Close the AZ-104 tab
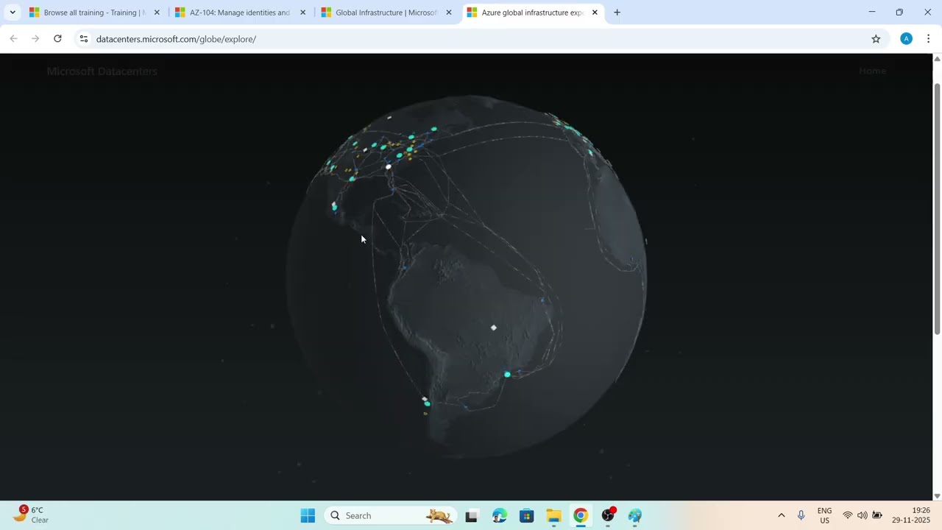This screenshot has width=942, height=530. click(x=302, y=13)
